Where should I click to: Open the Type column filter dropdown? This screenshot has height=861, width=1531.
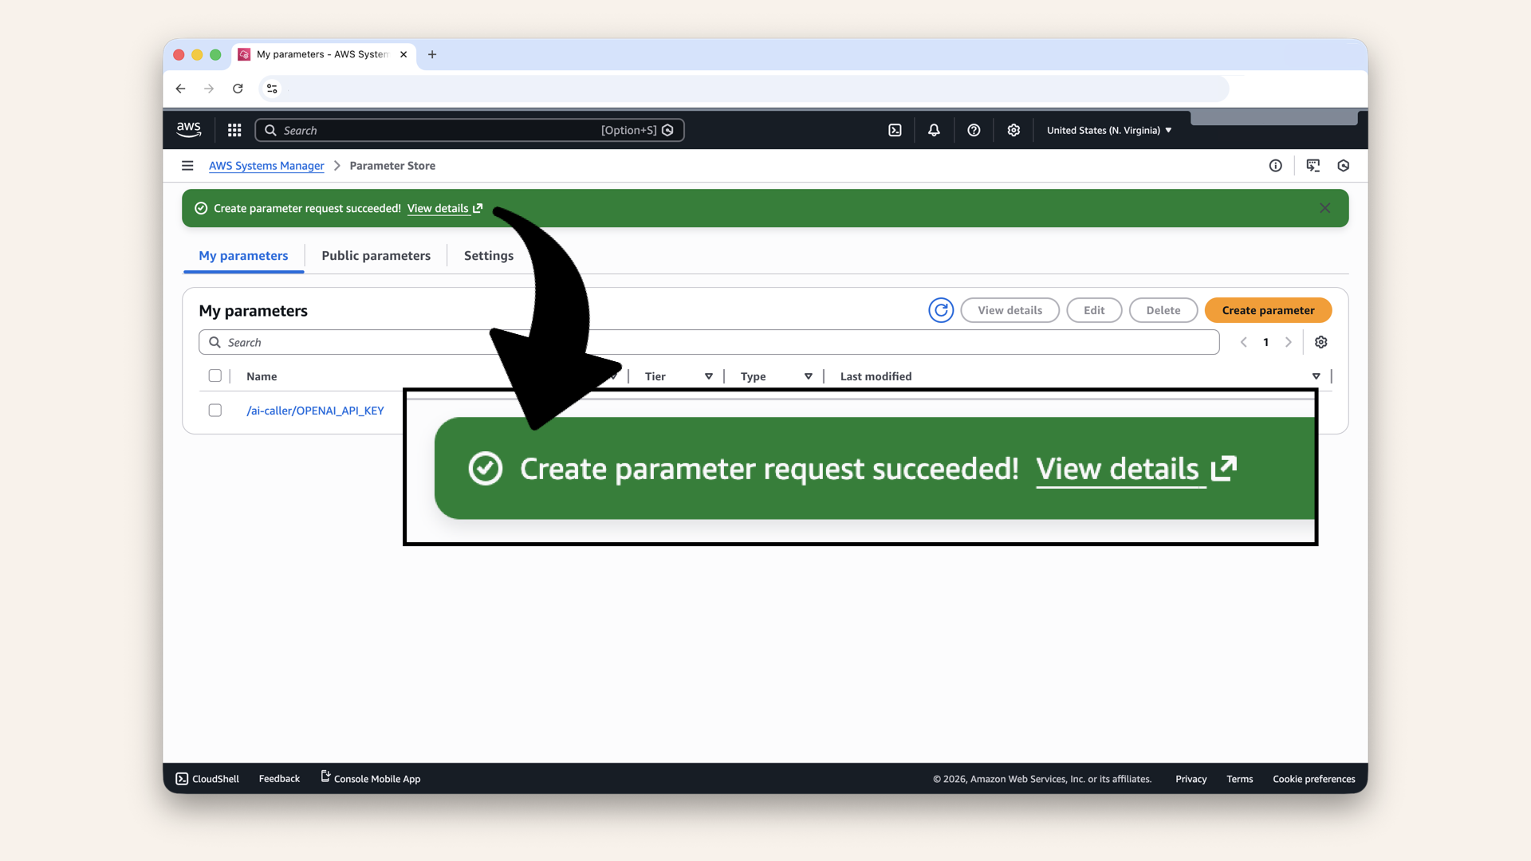tap(809, 375)
